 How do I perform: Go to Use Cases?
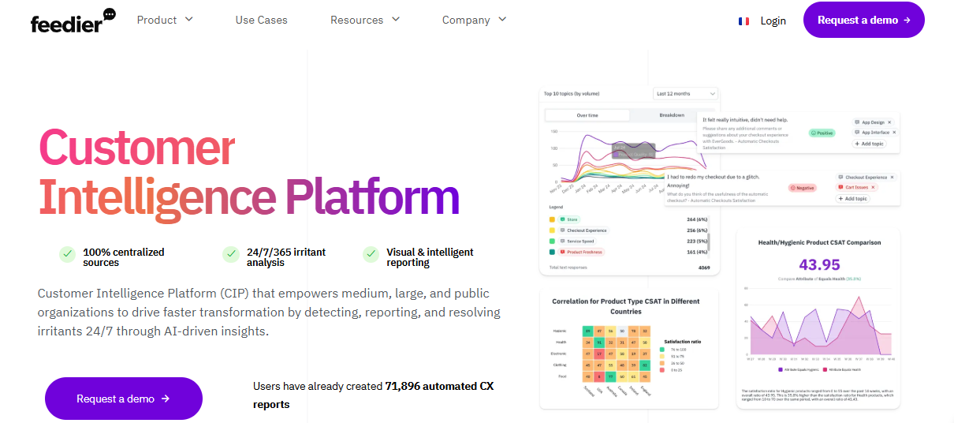(261, 20)
